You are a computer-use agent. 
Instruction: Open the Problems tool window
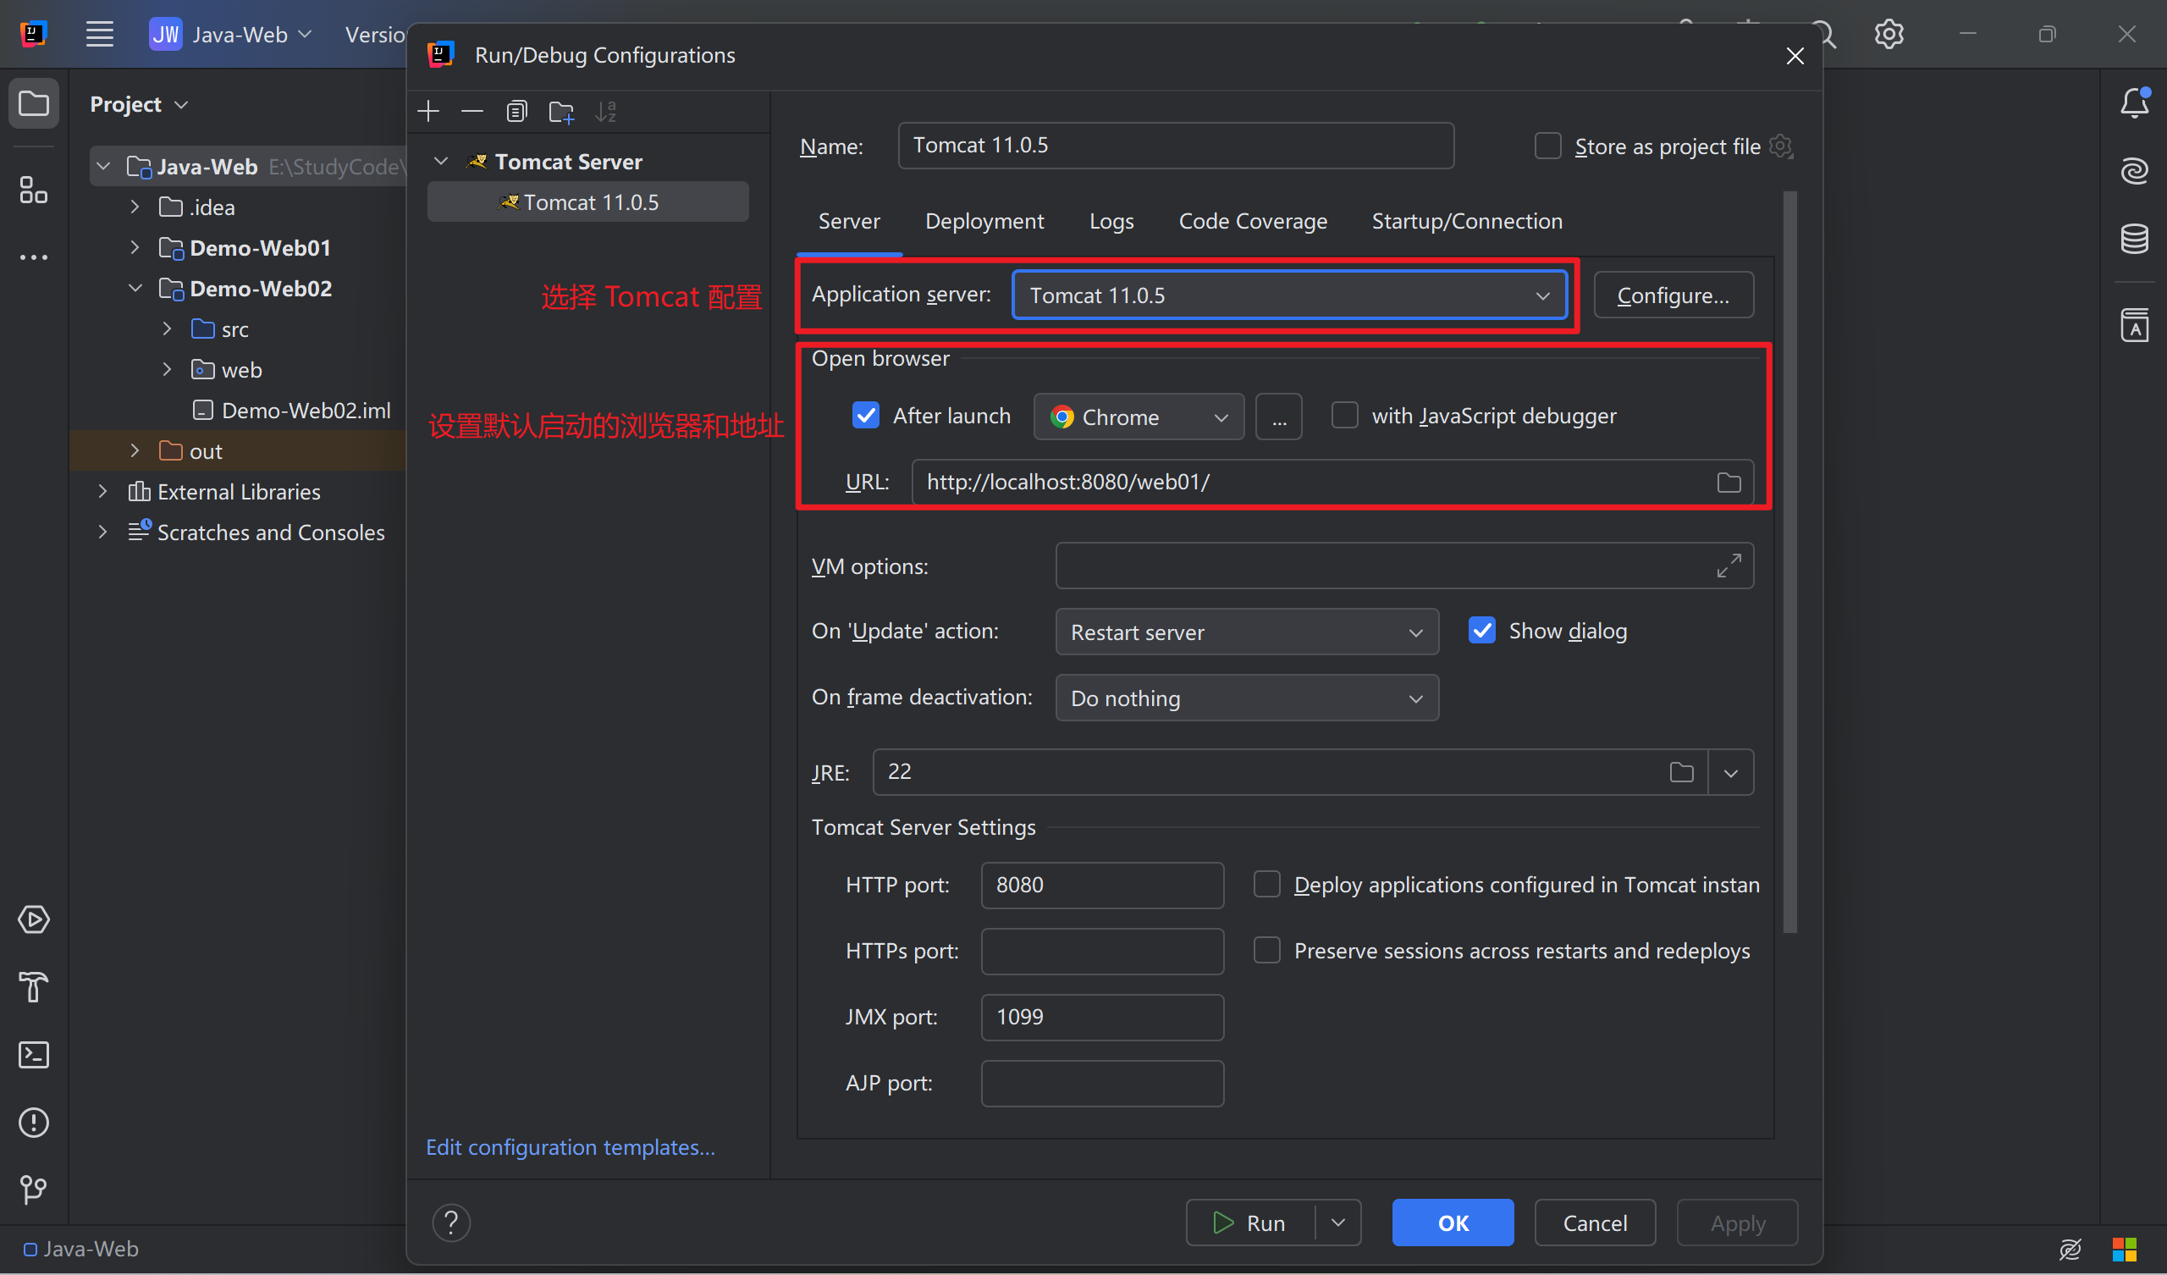click(34, 1122)
